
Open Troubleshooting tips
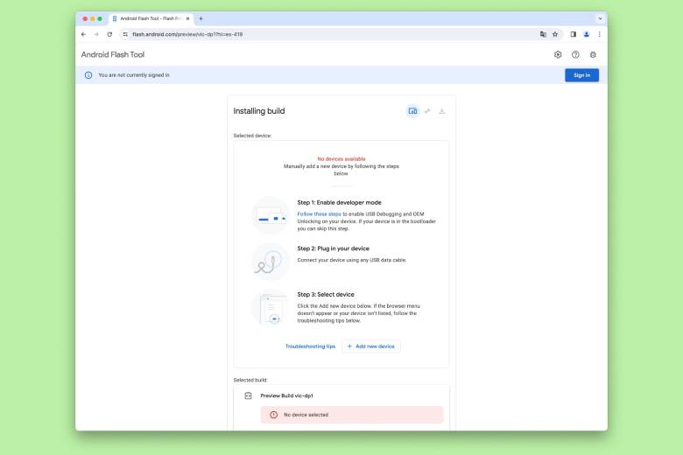click(310, 346)
